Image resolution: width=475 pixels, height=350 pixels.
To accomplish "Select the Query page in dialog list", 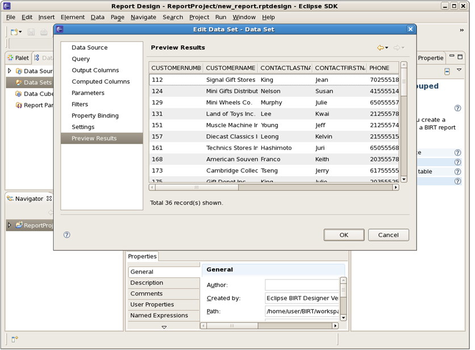I will [x=81, y=59].
